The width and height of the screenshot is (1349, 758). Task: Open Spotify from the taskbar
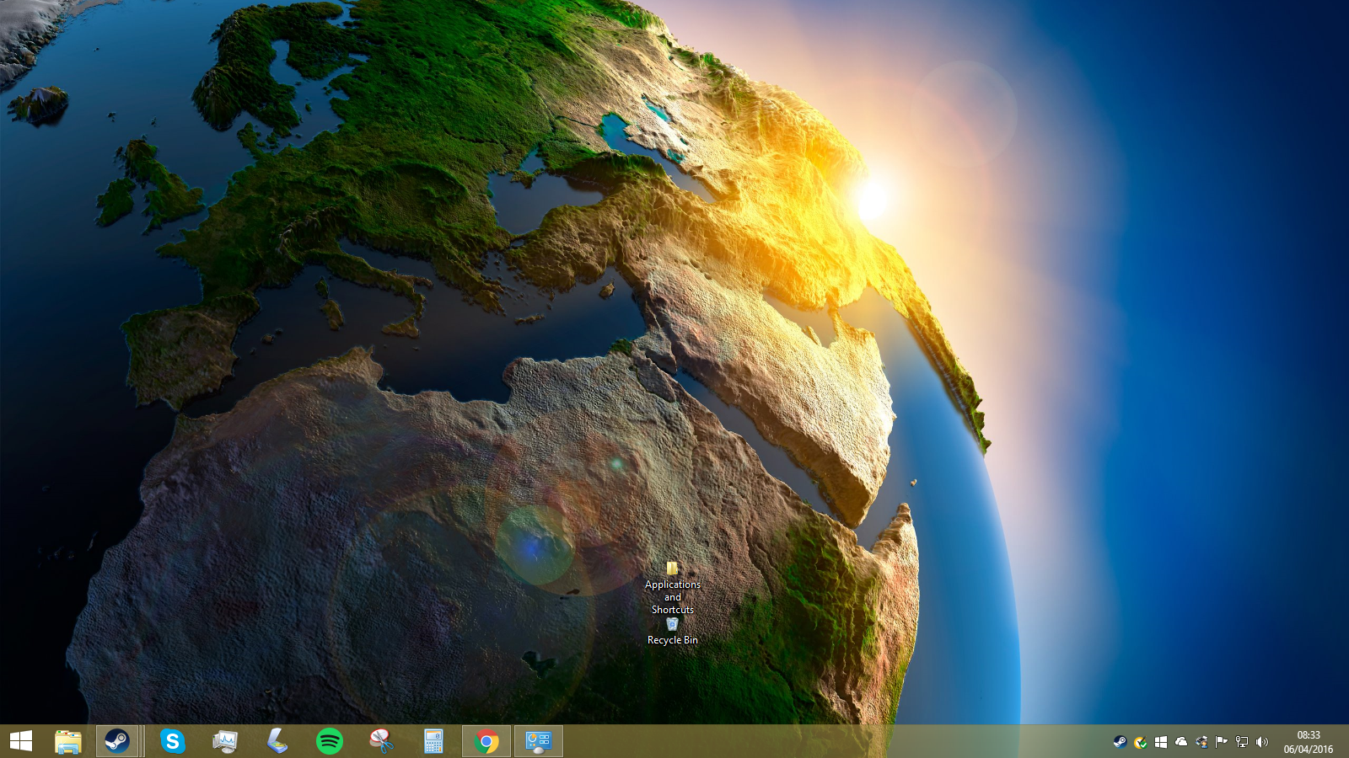point(330,741)
